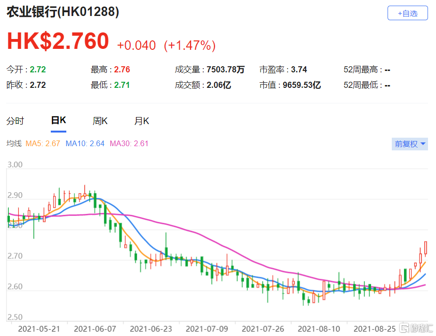
Task: Click the 2021-05-21 date axis label
Action: 39,329
